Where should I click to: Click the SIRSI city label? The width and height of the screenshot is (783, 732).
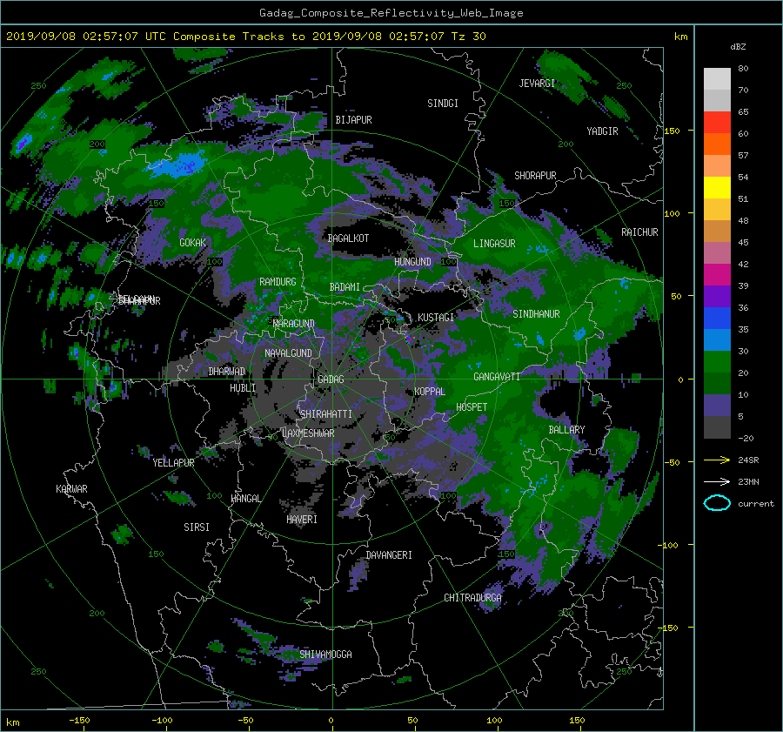click(197, 527)
